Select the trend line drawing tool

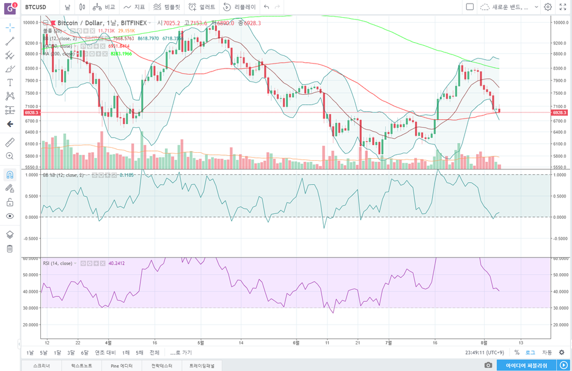pyautogui.click(x=10, y=41)
